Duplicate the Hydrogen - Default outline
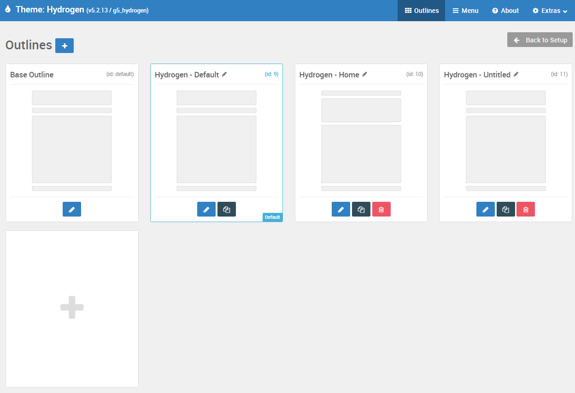 [227, 209]
